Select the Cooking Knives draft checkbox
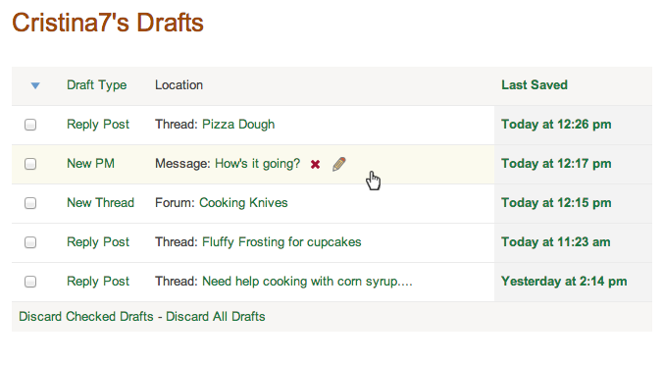The image size is (663, 365). [30, 203]
